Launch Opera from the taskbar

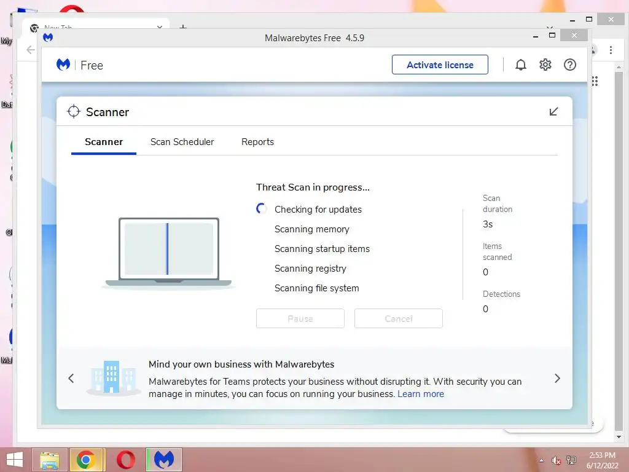click(x=125, y=460)
